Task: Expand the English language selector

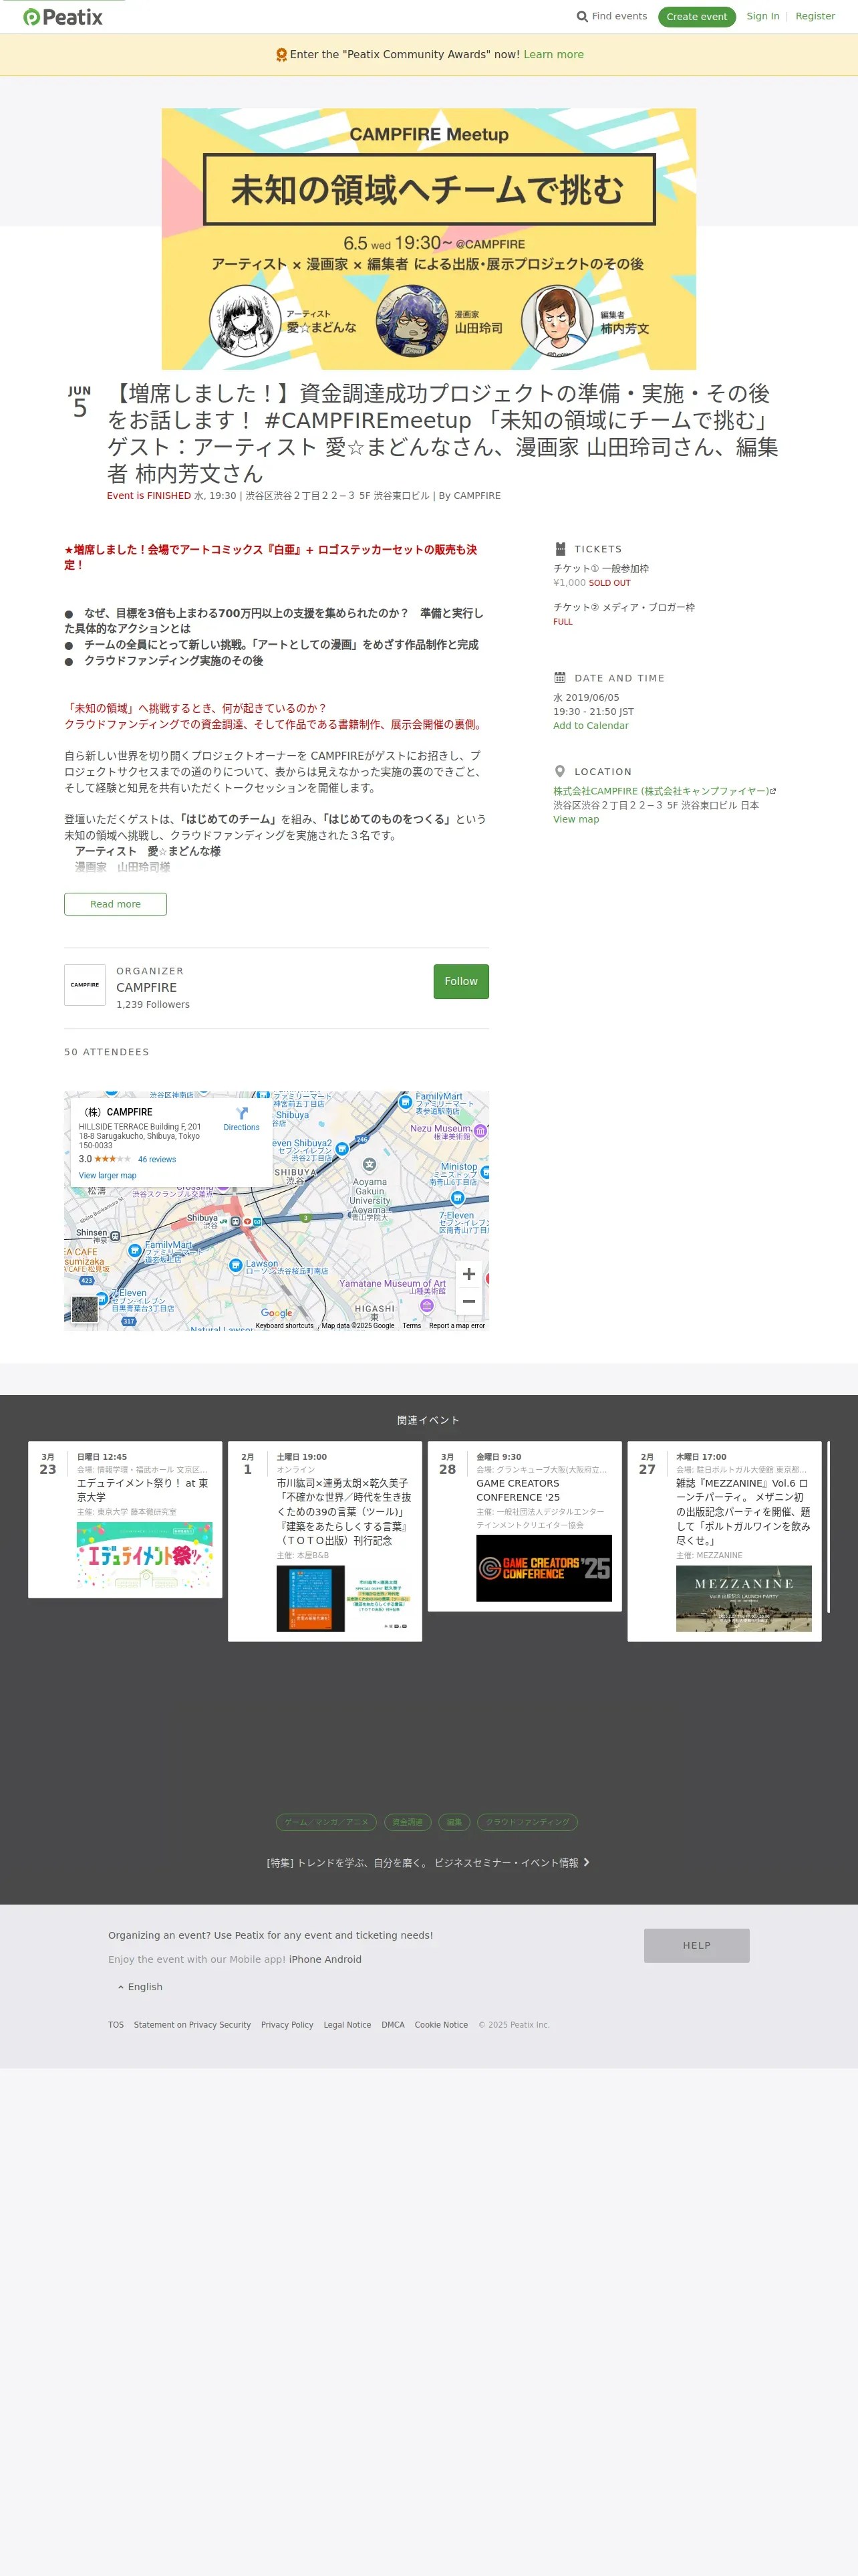Action: pyautogui.click(x=140, y=1987)
